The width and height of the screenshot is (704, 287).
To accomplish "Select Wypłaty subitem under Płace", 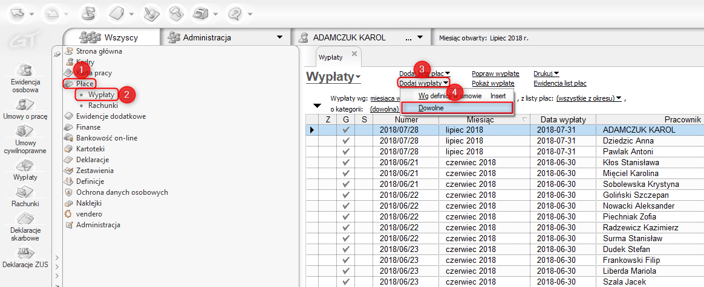I will click(102, 95).
